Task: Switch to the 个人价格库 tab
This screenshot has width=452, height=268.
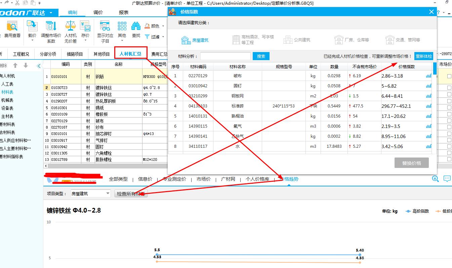Action: [257, 179]
